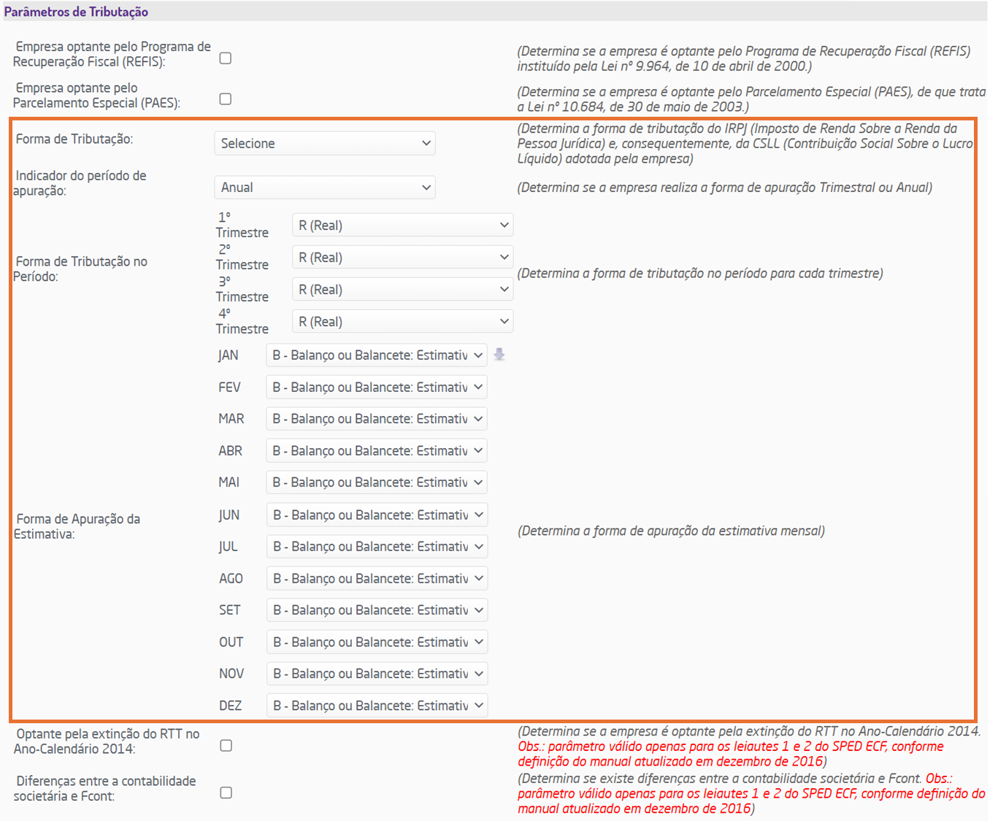Click the REFIS Lei nº 9.964 description text
The image size is (990, 821).
click(x=744, y=58)
